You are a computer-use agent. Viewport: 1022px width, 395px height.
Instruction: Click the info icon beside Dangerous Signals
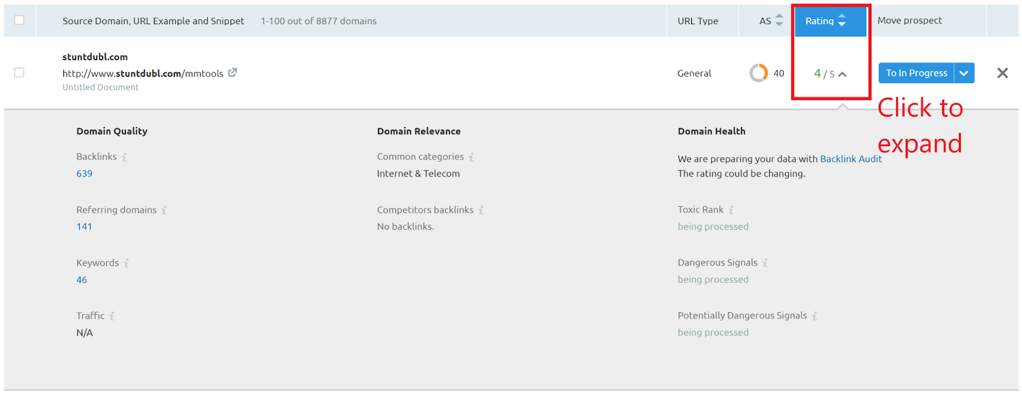tap(765, 263)
